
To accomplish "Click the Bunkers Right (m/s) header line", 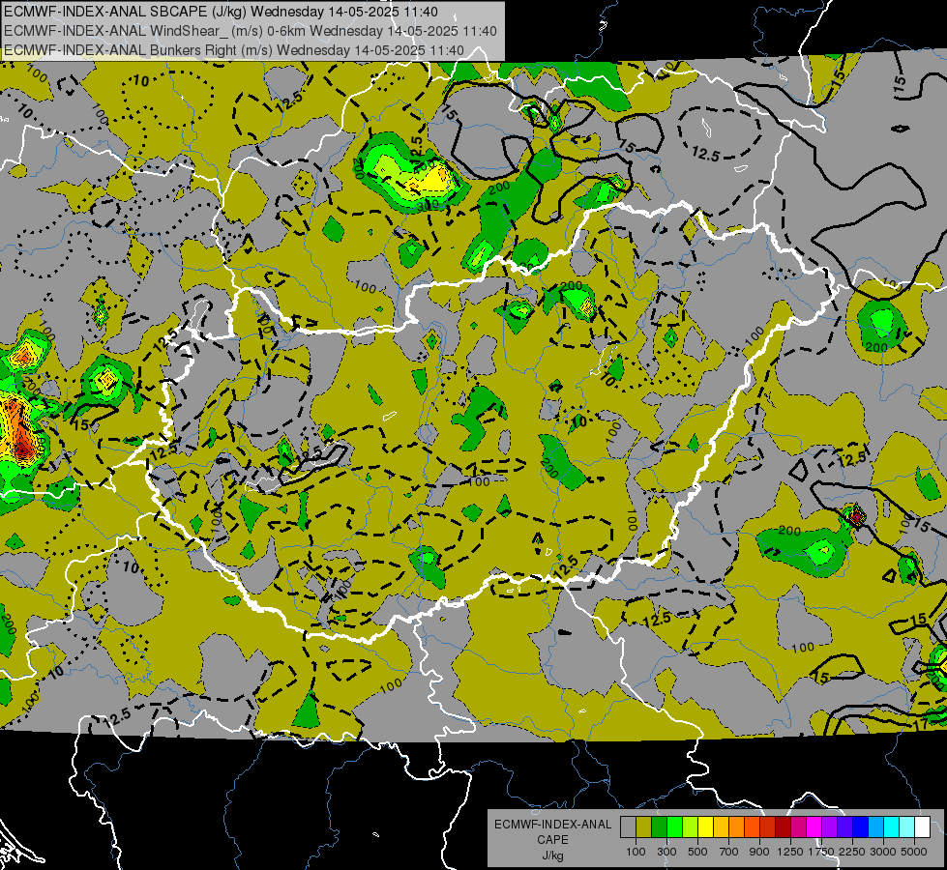I will [234, 50].
